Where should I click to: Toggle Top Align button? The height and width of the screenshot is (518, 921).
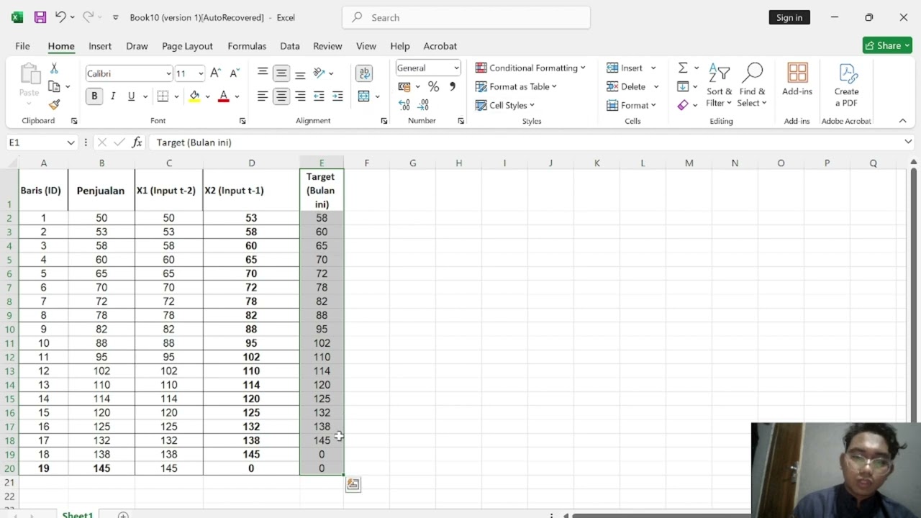tap(263, 73)
